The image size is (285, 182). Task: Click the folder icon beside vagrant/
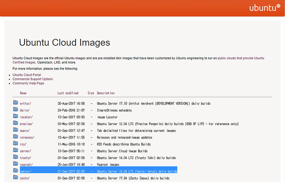pos(15,164)
